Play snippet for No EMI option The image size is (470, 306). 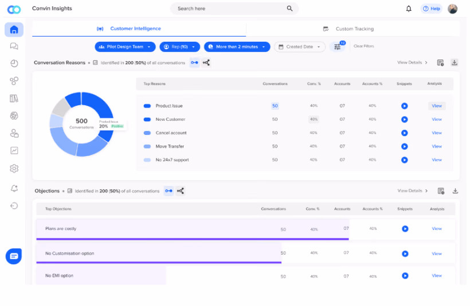pos(405,276)
